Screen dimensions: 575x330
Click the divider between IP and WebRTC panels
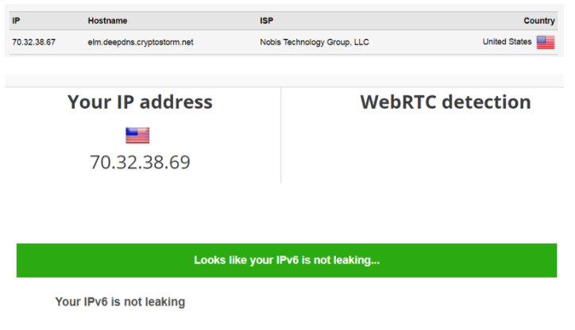pos(281,135)
